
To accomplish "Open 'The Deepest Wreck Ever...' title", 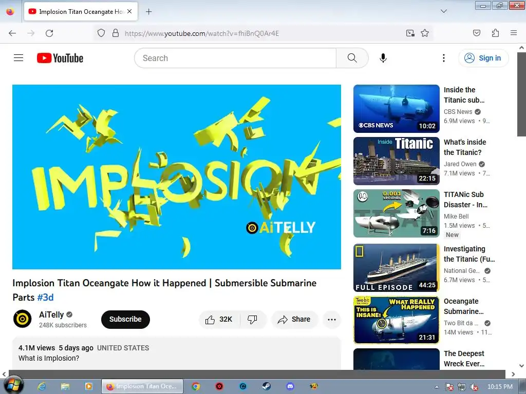I will (464, 359).
